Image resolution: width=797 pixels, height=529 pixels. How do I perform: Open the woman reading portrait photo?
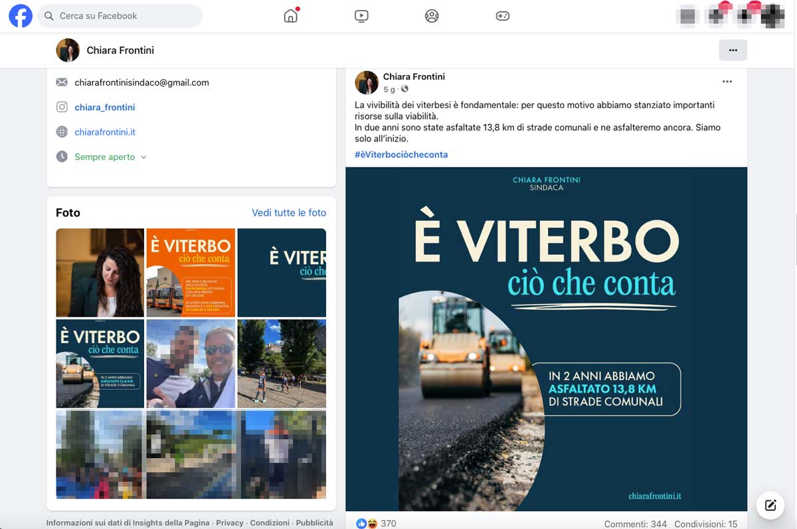[x=100, y=273]
